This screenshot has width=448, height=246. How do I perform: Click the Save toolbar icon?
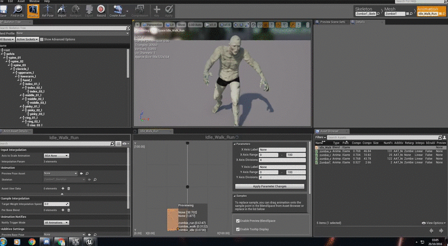3,11
